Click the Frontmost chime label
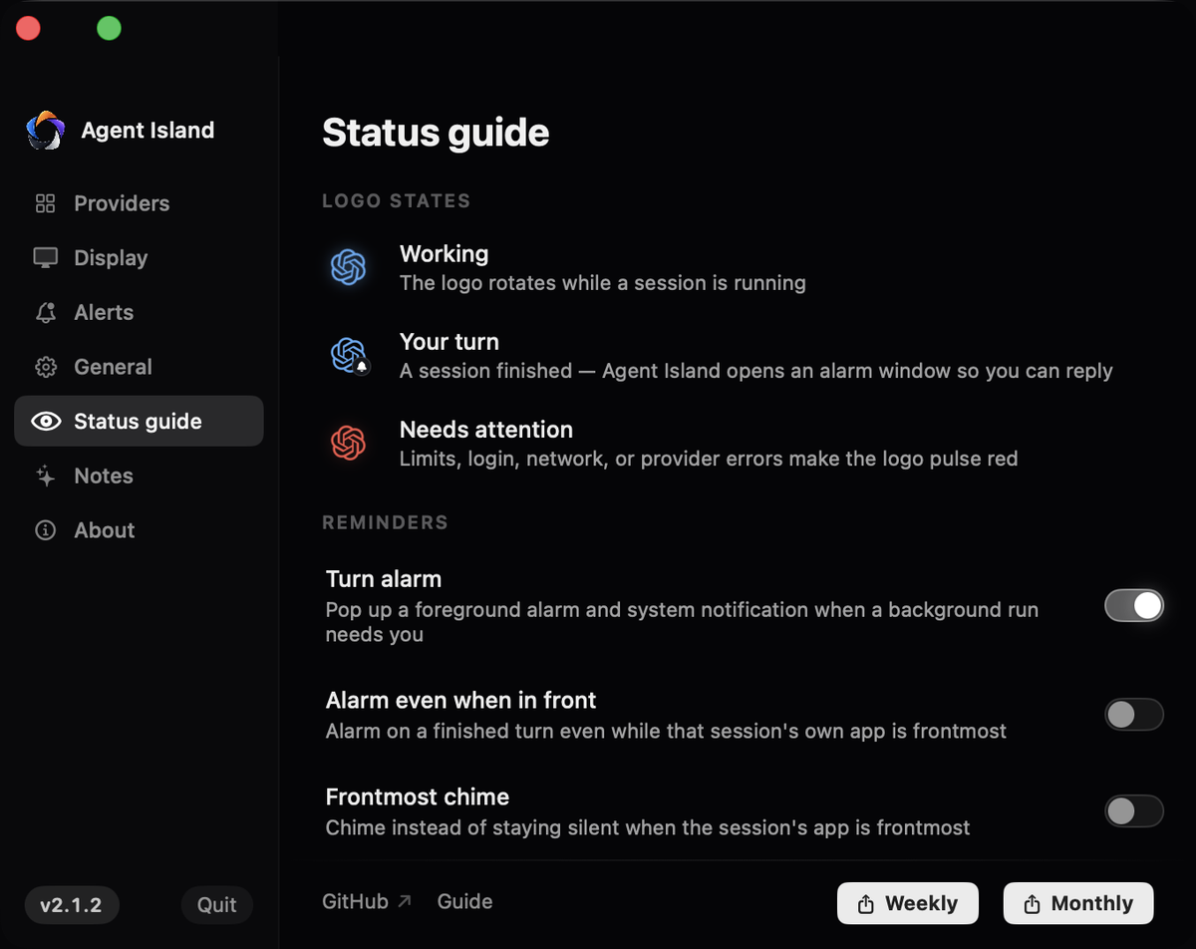The height and width of the screenshot is (949, 1196). pos(418,797)
